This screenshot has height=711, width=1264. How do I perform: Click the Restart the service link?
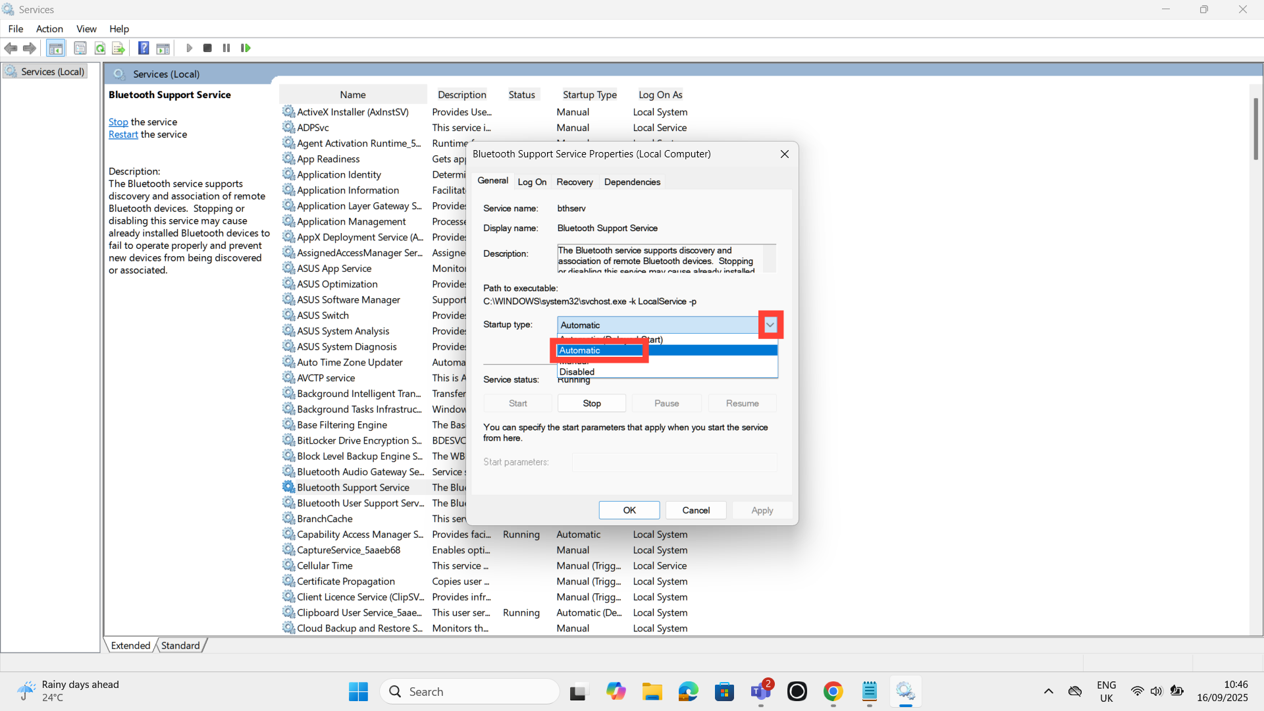pyautogui.click(x=123, y=134)
